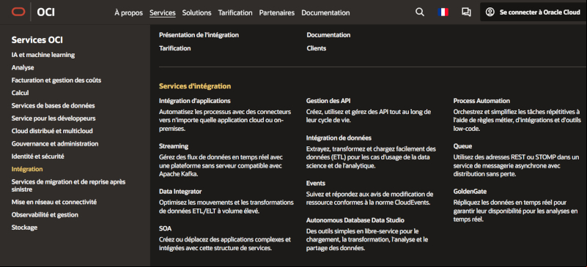
Task: Open the Tarification top menu item
Action: click(x=235, y=12)
